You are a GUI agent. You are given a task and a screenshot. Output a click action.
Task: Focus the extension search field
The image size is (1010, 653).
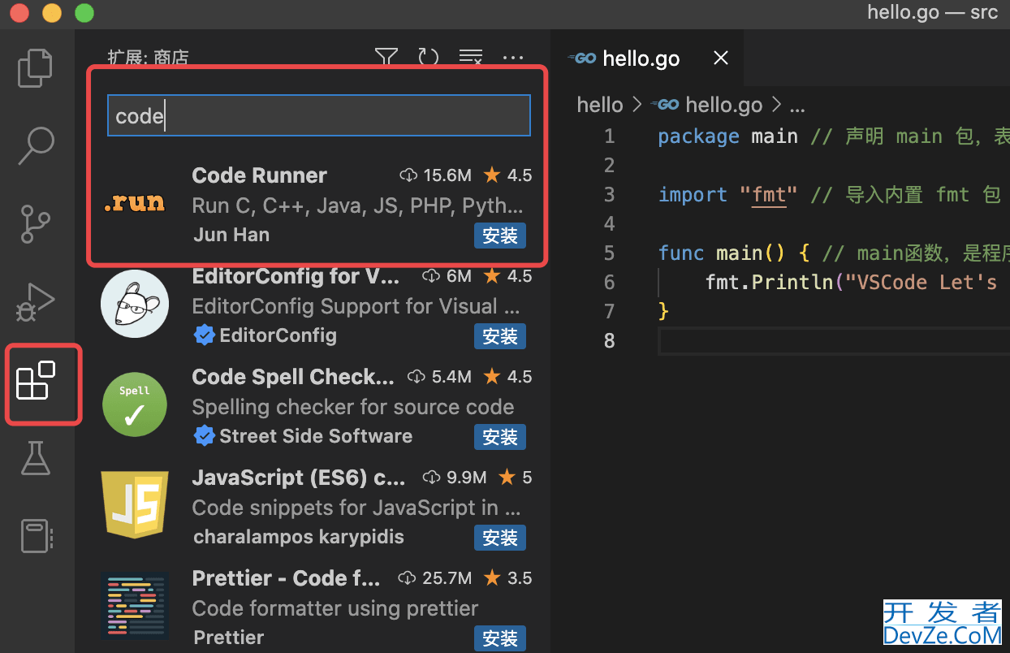319,115
